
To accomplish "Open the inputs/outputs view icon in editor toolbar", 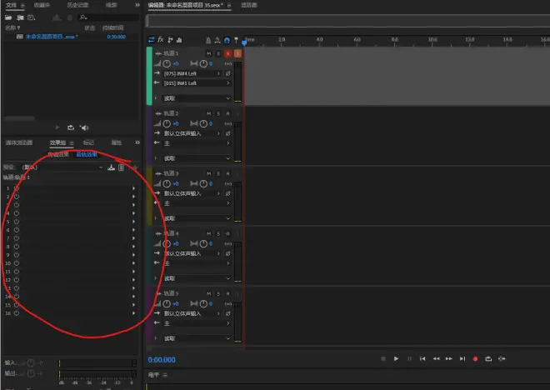I will coord(151,40).
